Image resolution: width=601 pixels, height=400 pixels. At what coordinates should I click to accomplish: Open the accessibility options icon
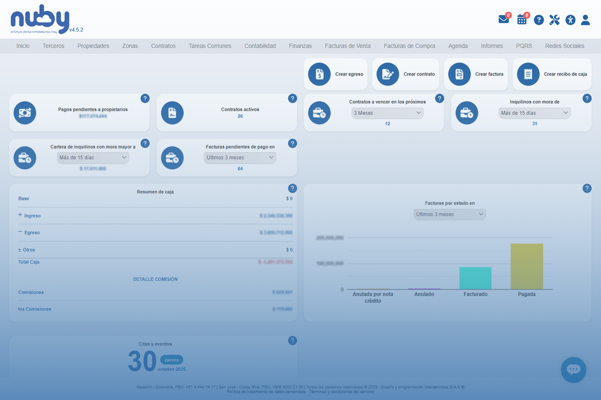(x=570, y=20)
